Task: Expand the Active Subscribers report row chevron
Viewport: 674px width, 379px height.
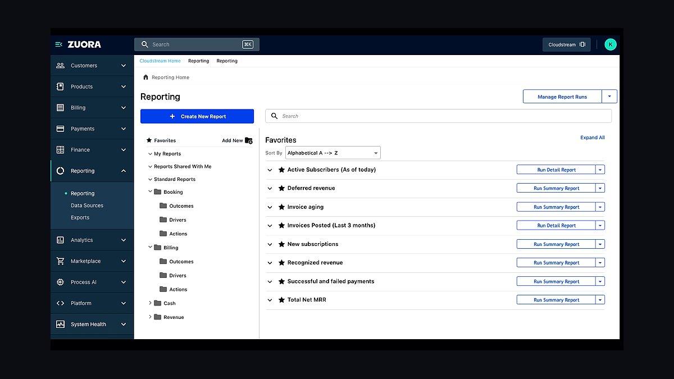Action: 270,170
